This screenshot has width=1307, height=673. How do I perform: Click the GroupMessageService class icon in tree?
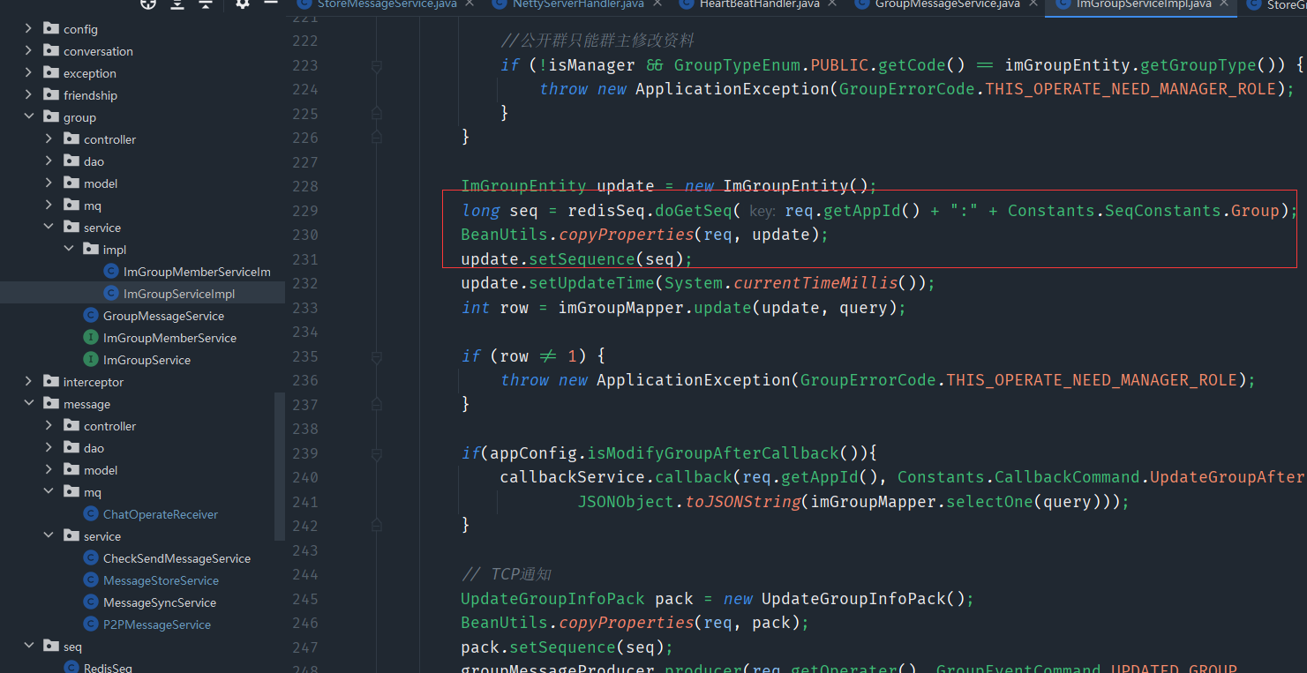tap(90, 316)
